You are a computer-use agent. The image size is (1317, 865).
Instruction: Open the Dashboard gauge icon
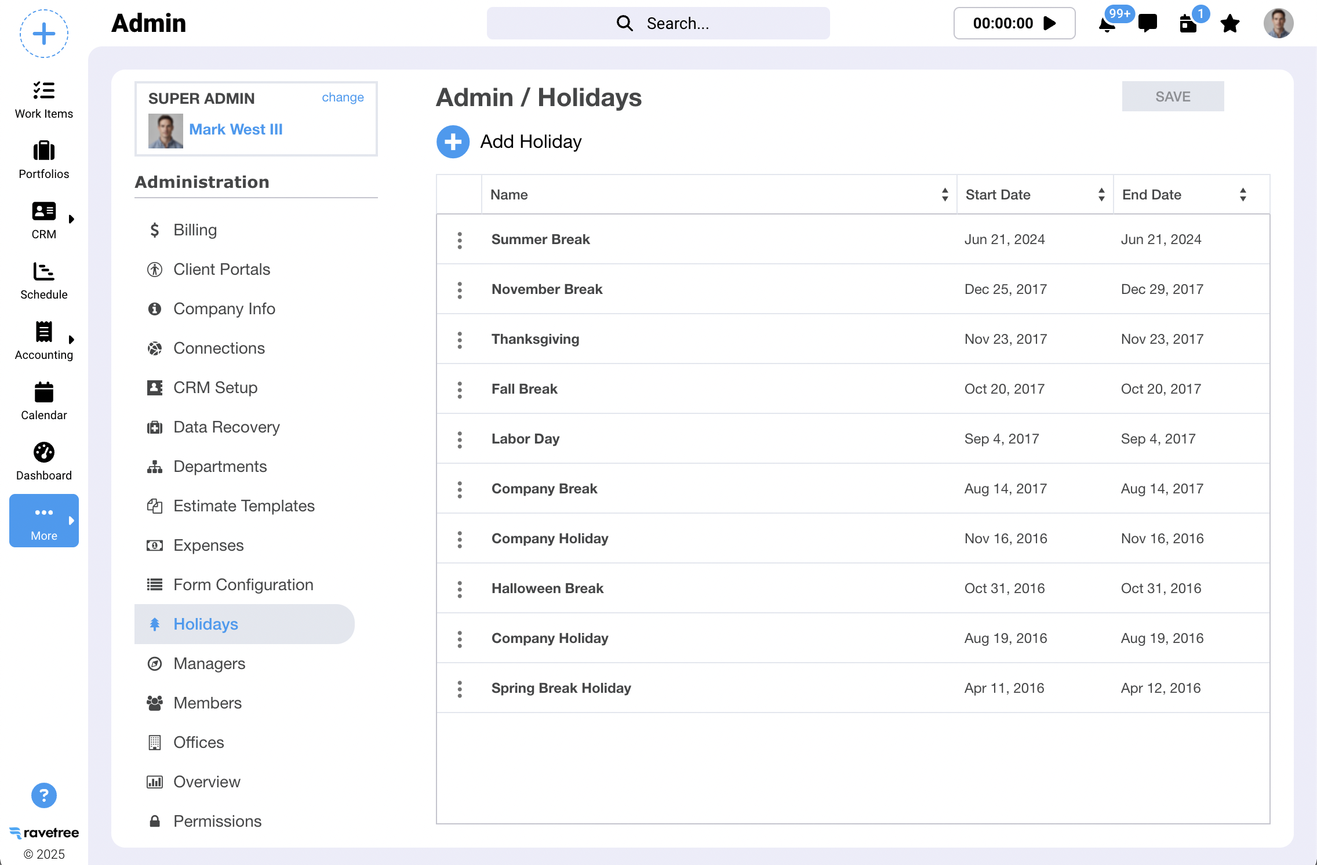coord(43,453)
